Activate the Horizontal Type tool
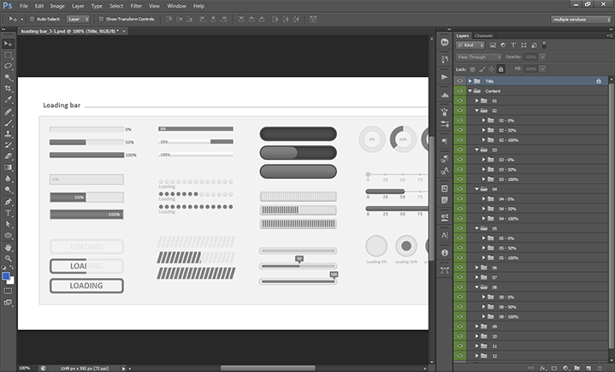This screenshot has width=615, height=372. 9,212
